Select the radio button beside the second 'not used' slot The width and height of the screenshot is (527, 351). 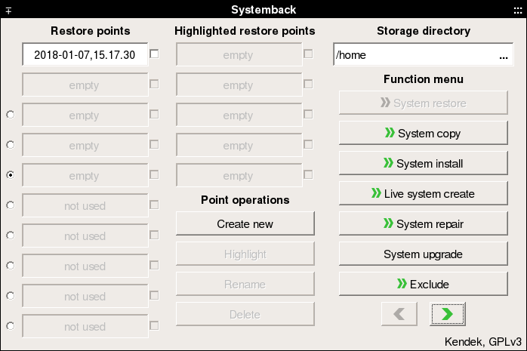click(x=11, y=236)
